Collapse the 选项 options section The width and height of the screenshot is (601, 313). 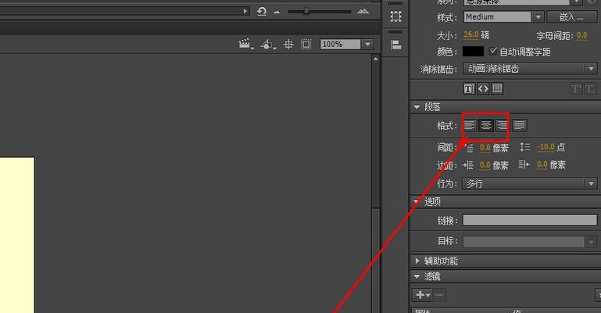[417, 201]
